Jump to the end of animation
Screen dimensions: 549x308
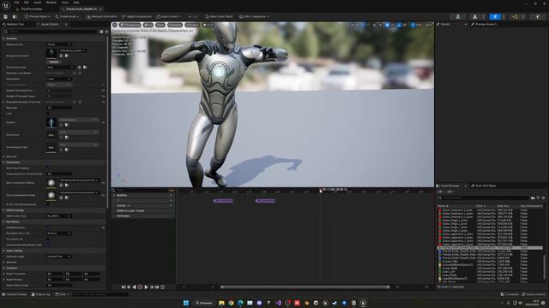coord(157,287)
